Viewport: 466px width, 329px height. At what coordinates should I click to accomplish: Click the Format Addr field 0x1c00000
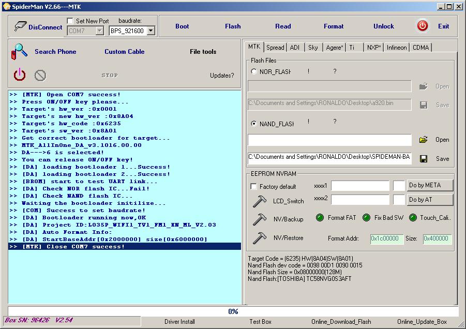[387, 238]
